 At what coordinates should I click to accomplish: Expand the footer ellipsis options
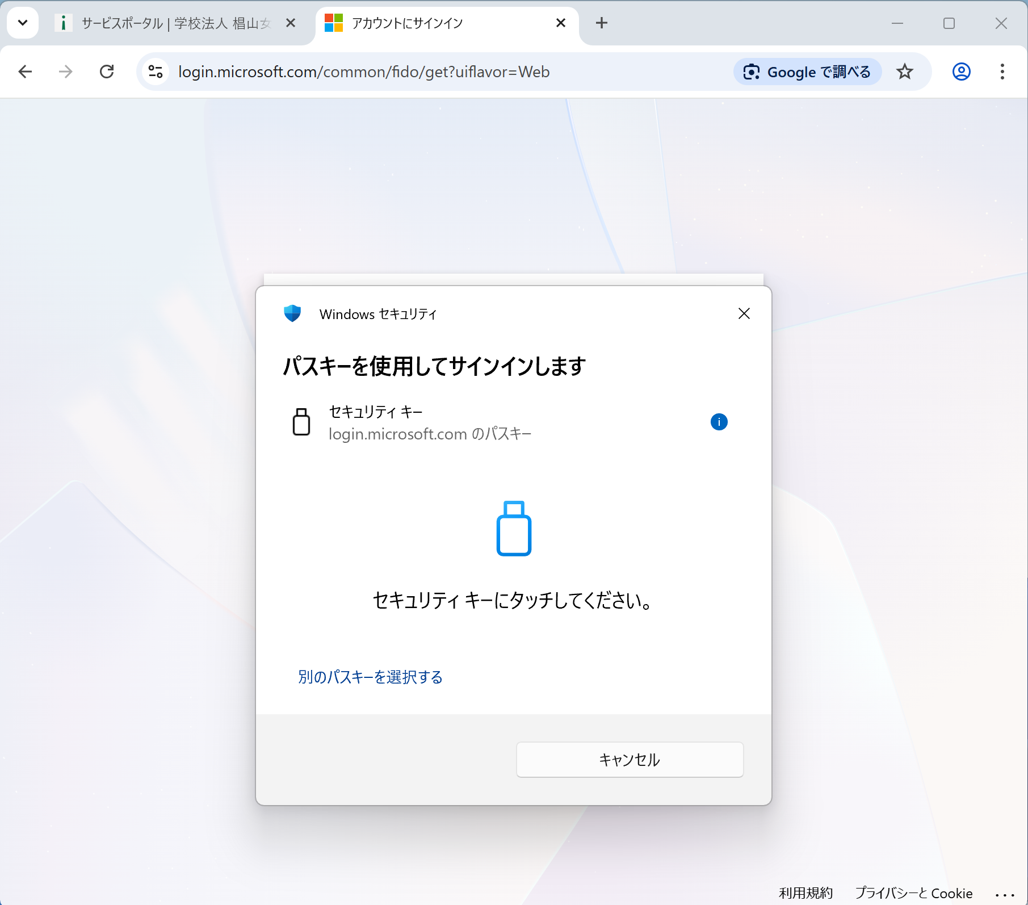point(1004,894)
